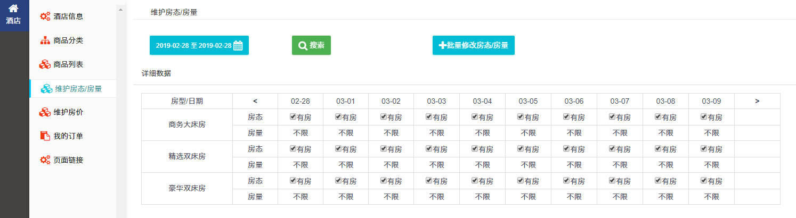Click the sidebar scrollbar up arrow

point(120,10)
